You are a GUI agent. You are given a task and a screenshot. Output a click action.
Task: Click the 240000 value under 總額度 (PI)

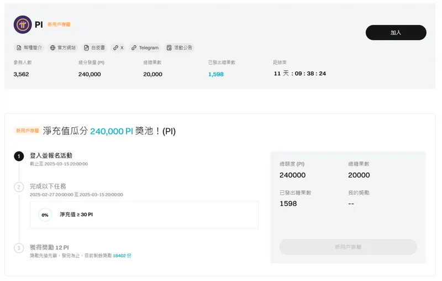(x=292, y=175)
